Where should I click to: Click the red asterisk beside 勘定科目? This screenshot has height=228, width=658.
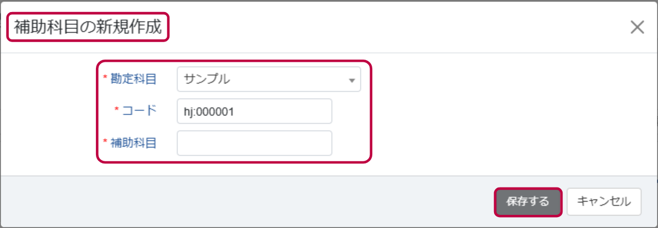(x=105, y=79)
